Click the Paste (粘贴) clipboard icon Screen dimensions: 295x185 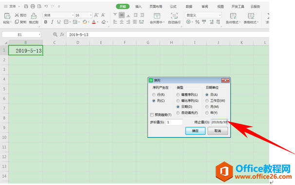(7, 16)
